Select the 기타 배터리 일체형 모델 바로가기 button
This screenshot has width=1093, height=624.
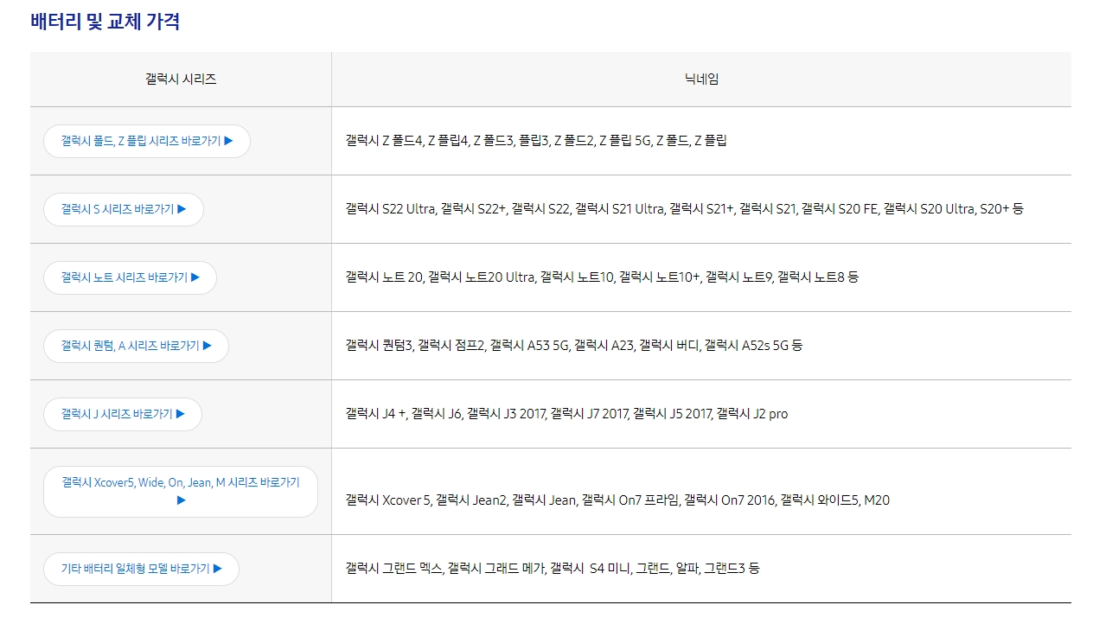pos(141,569)
